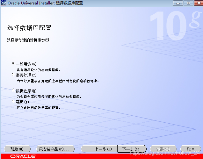This screenshot has width=203, height=159.
Task: Choose the 数据仓库 (D) radio option
Action: coord(13,90)
